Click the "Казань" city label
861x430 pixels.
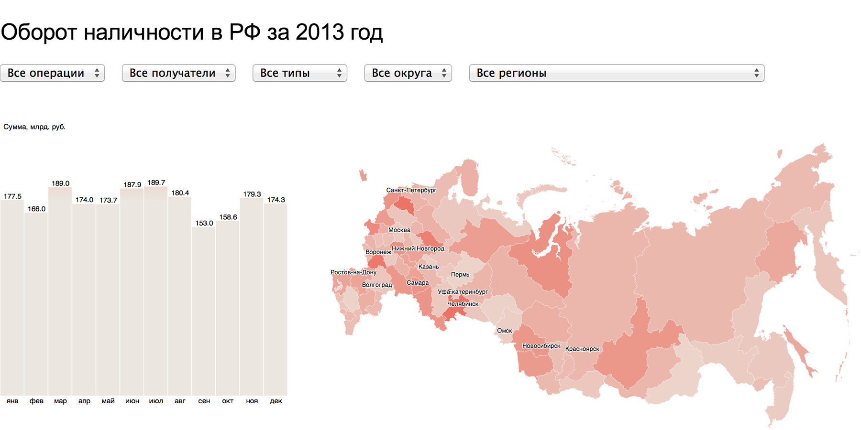[429, 267]
